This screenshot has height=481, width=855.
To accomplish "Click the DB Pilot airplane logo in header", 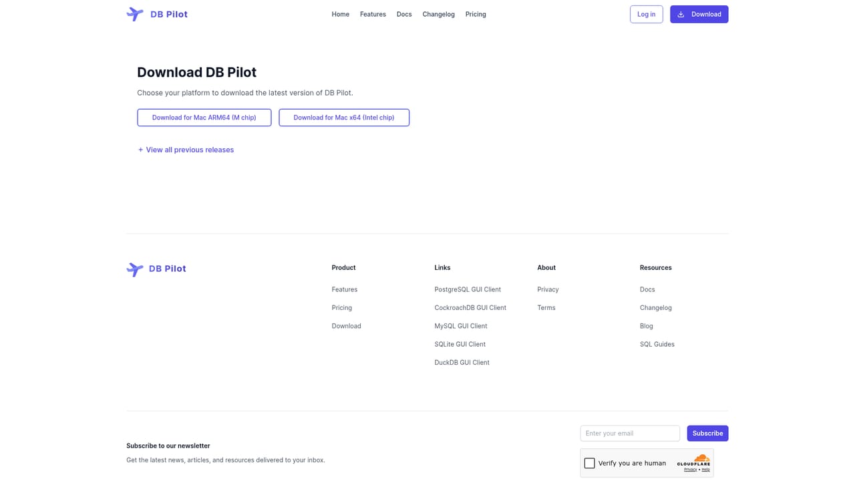I will 135,14.
